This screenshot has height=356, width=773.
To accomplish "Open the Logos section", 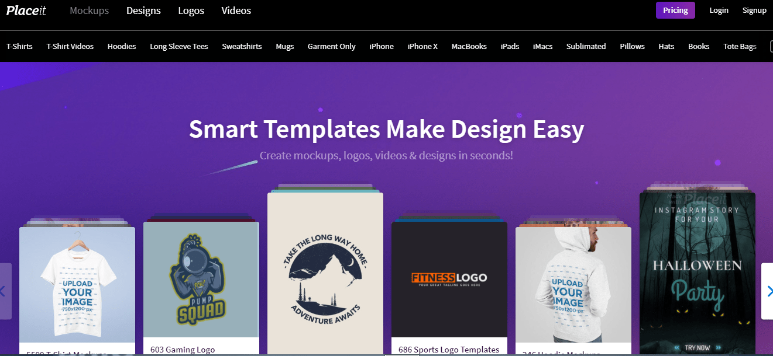I will click(x=191, y=11).
